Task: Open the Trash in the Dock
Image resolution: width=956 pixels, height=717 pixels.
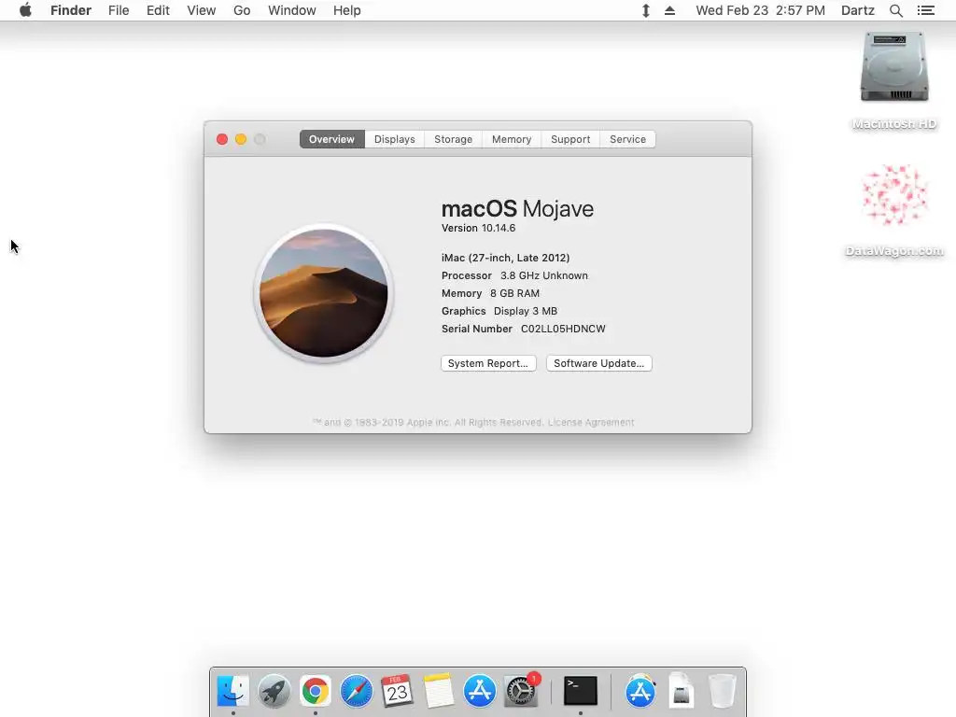Action: [722, 691]
